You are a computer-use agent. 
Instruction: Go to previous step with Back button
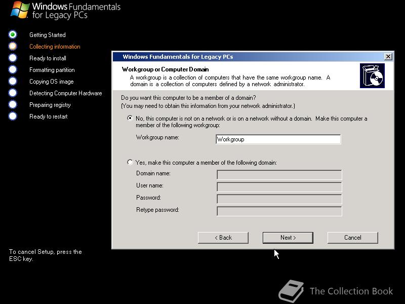(223, 238)
